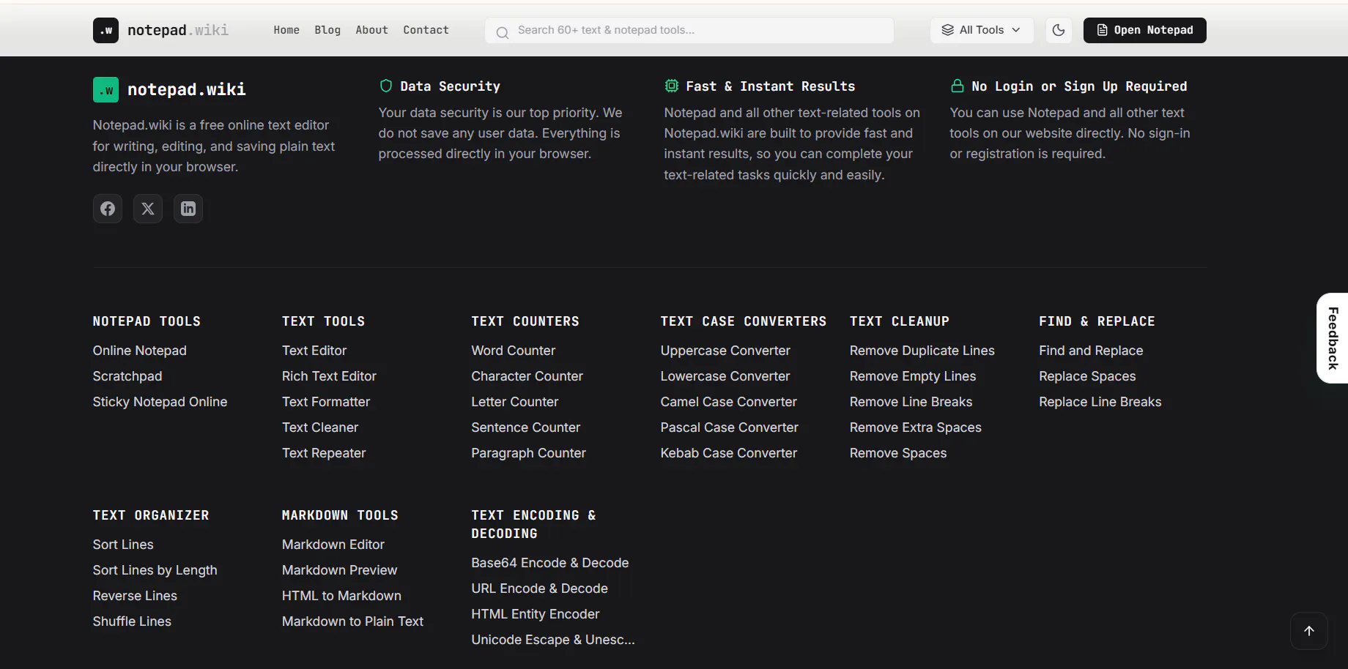
Task: Open the About menu item
Action: (x=371, y=30)
